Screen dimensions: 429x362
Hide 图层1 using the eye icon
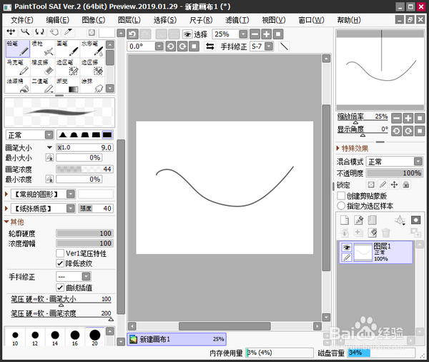tap(347, 248)
